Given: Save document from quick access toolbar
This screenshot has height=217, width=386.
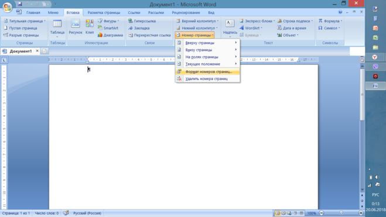Looking at the screenshot, I should pyautogui.click(x=20, y=4).
